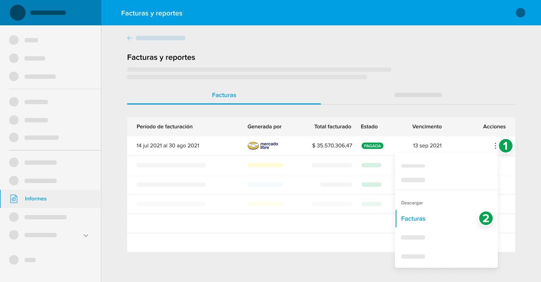The height and width of the screenshot is (282, 541).
Task: Open the three-dot actions menu for invoice
Action: [495, 146]
